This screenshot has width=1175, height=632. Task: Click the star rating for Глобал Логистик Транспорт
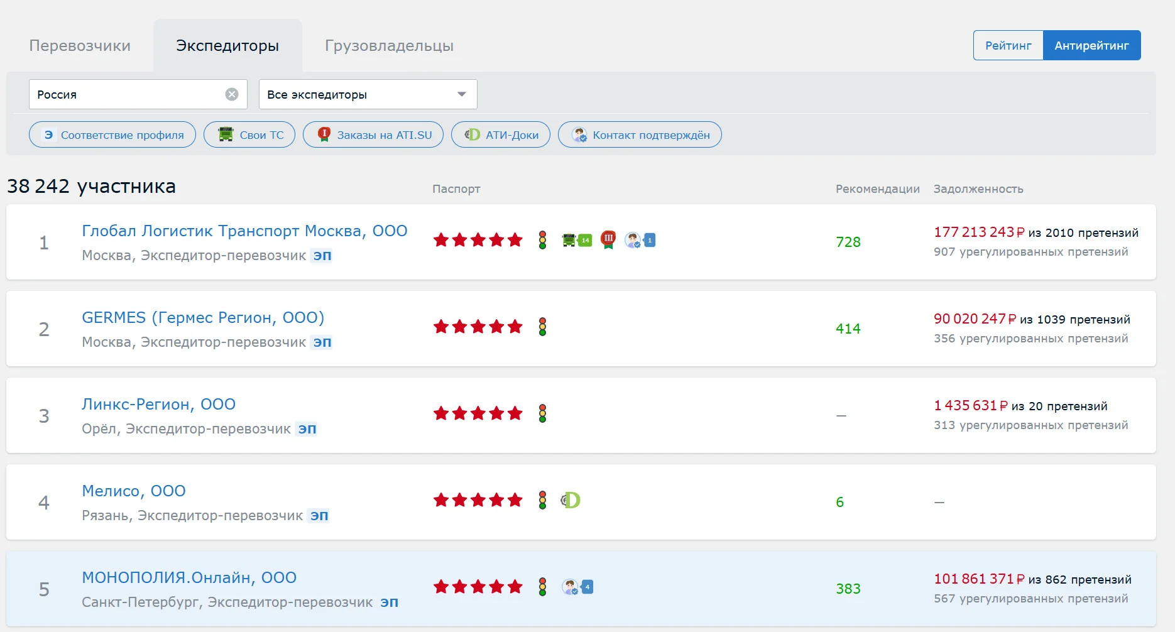pyautogui.click(x=478, y=240)
